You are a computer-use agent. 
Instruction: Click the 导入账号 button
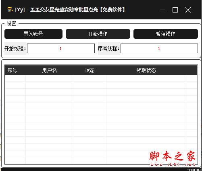point(33,34)
